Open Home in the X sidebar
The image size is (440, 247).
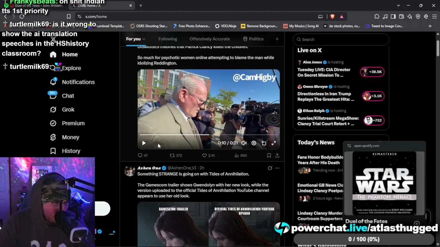64,54
